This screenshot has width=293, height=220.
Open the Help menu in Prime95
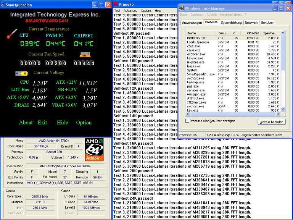click(158, 11)
